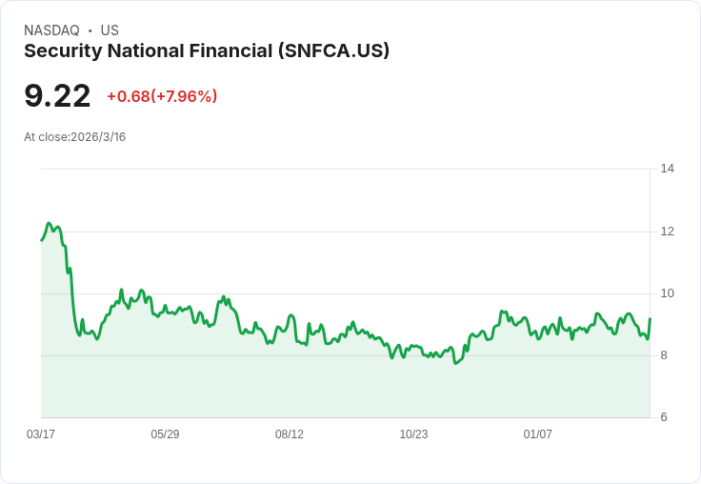The width and height of the screenshot is (701, 484).
Task: Click the 9.22 closing price
Action: (57, 96)
